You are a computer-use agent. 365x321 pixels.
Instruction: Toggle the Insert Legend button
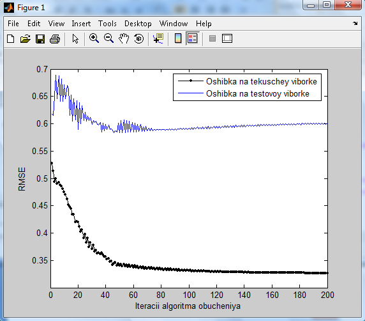pyautogui.click(x=193, y=38)
